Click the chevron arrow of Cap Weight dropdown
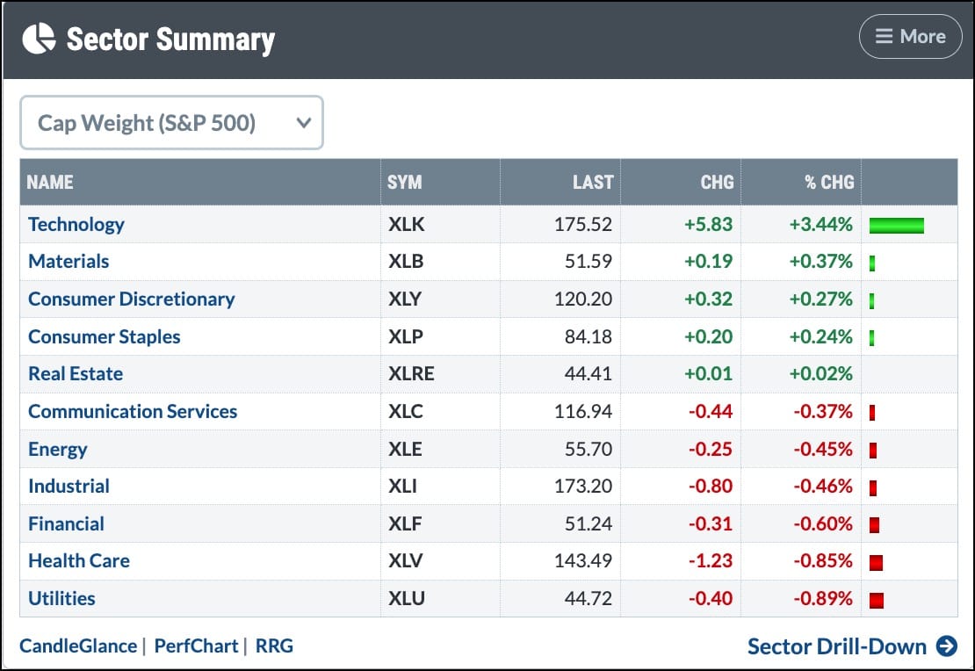Screen dimensions: 975x671 [303, 122]
